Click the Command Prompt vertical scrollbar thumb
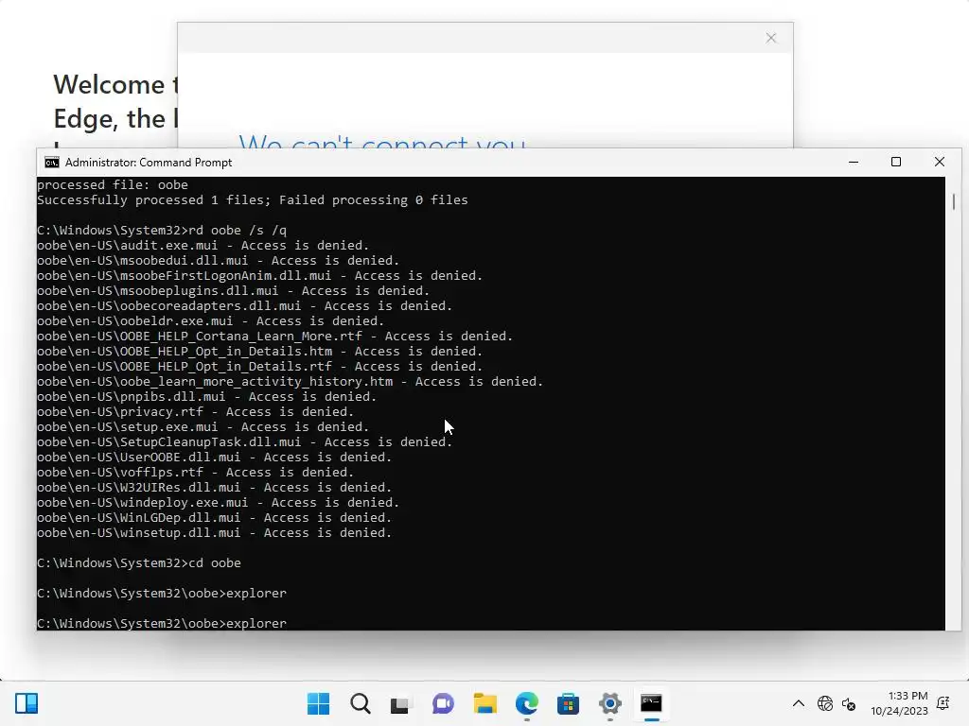 954,201
